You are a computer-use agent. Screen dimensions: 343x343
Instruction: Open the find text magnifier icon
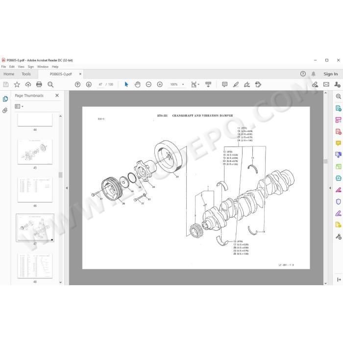(50, 84)
